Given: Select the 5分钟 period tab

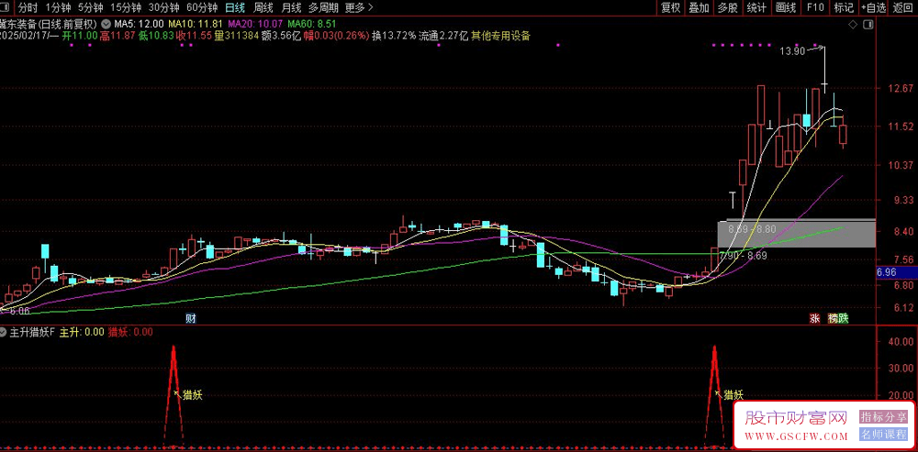Looking at the screenshot, I should pyautogui.click(x=90, y=7).
